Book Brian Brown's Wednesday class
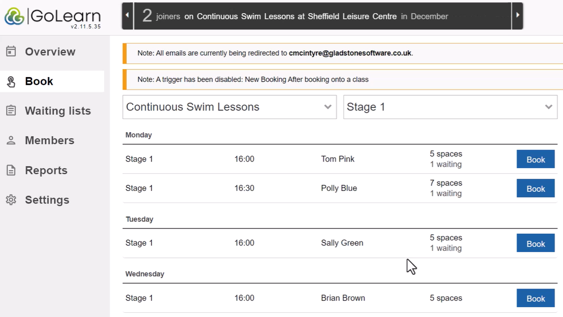Viewport: 563px width, 317px height. pos(535,298)
